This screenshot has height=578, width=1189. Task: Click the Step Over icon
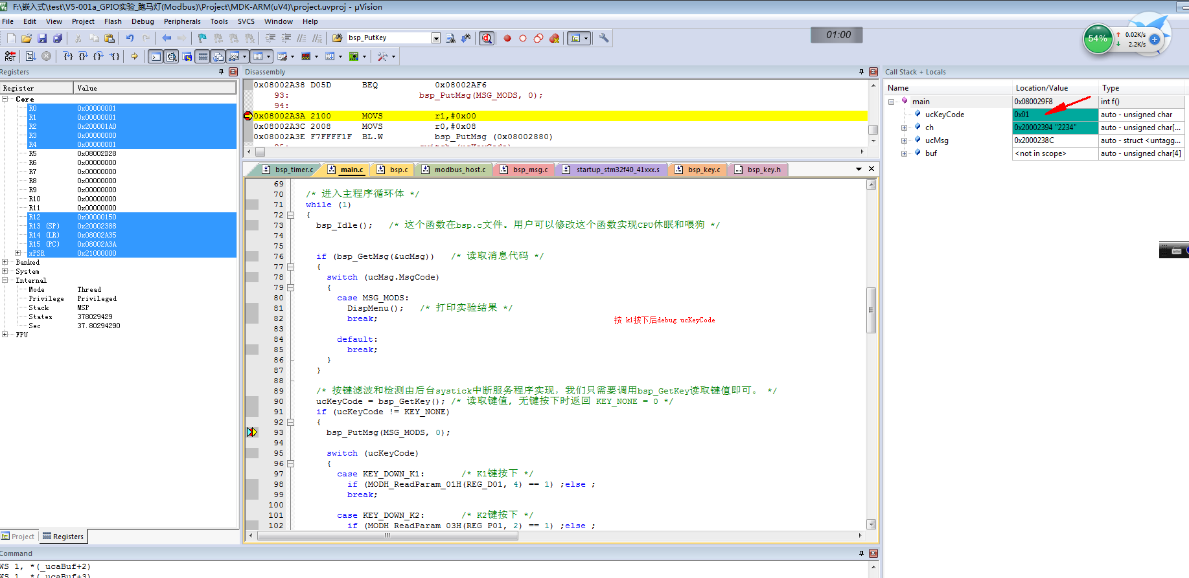coord(83,56)
